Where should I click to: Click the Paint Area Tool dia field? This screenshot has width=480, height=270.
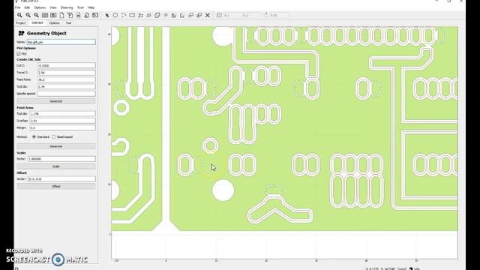63,113
